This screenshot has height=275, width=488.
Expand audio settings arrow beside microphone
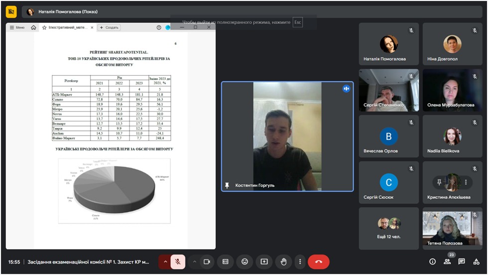point(165,262)
